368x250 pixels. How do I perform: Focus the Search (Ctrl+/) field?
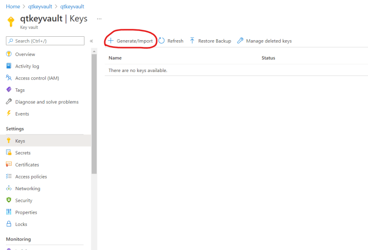coord(45,41)
